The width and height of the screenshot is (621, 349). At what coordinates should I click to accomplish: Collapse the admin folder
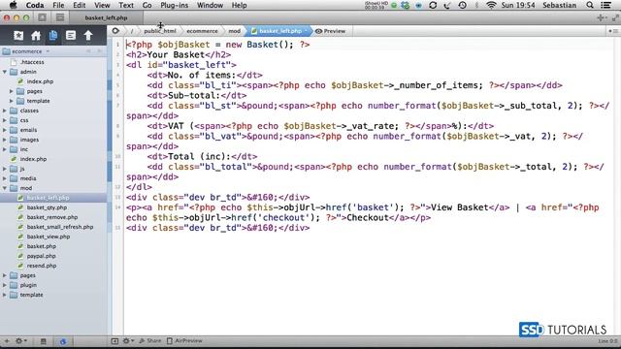coord(5,72)
